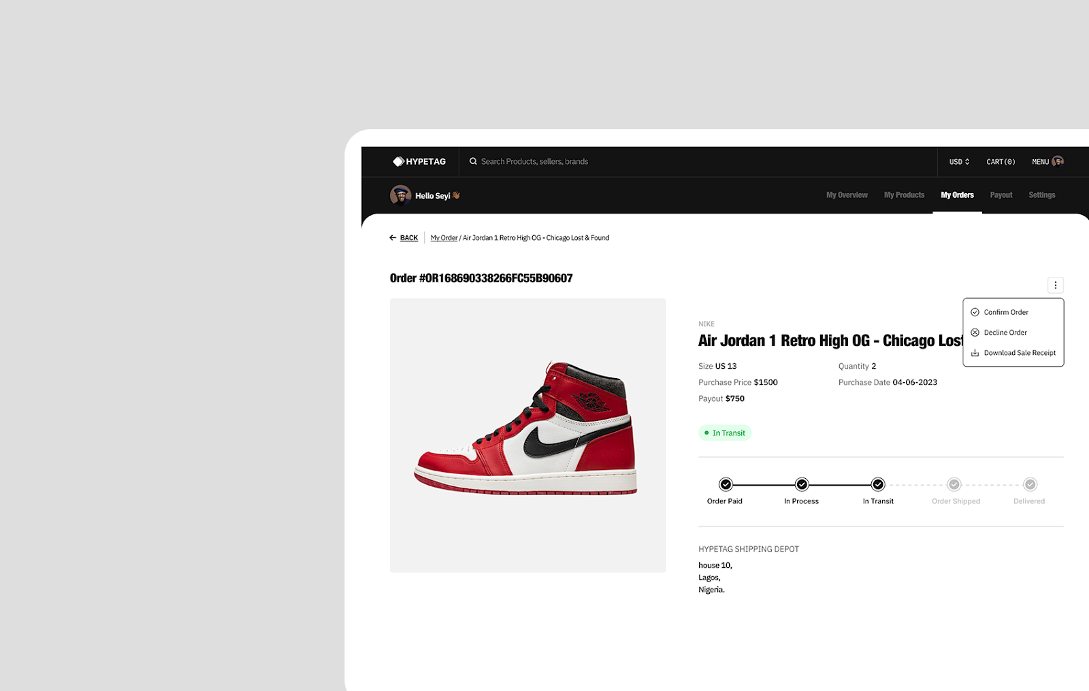Open the USD currency selector
This screenshot has height=691, width=1089.
[x=960, y=162]
